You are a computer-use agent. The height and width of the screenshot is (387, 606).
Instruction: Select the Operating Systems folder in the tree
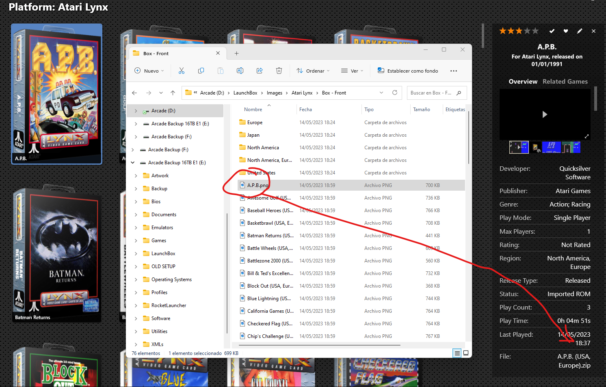click(x=171, y=279)
